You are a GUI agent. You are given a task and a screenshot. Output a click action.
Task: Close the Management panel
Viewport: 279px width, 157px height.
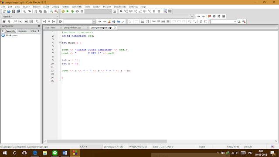point(39,26)
